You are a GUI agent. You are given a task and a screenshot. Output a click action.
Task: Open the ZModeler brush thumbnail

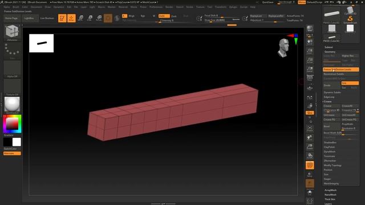click(x=12, y=32)
